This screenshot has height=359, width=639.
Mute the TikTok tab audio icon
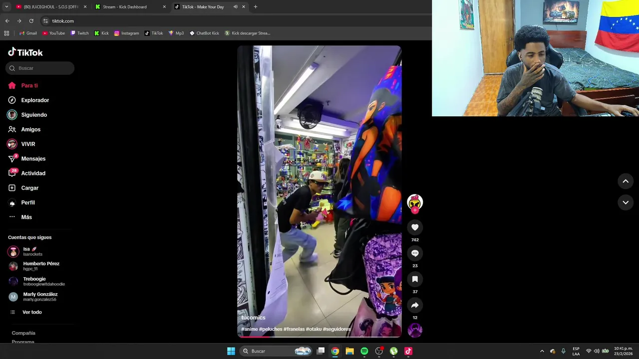coord(235,7)
